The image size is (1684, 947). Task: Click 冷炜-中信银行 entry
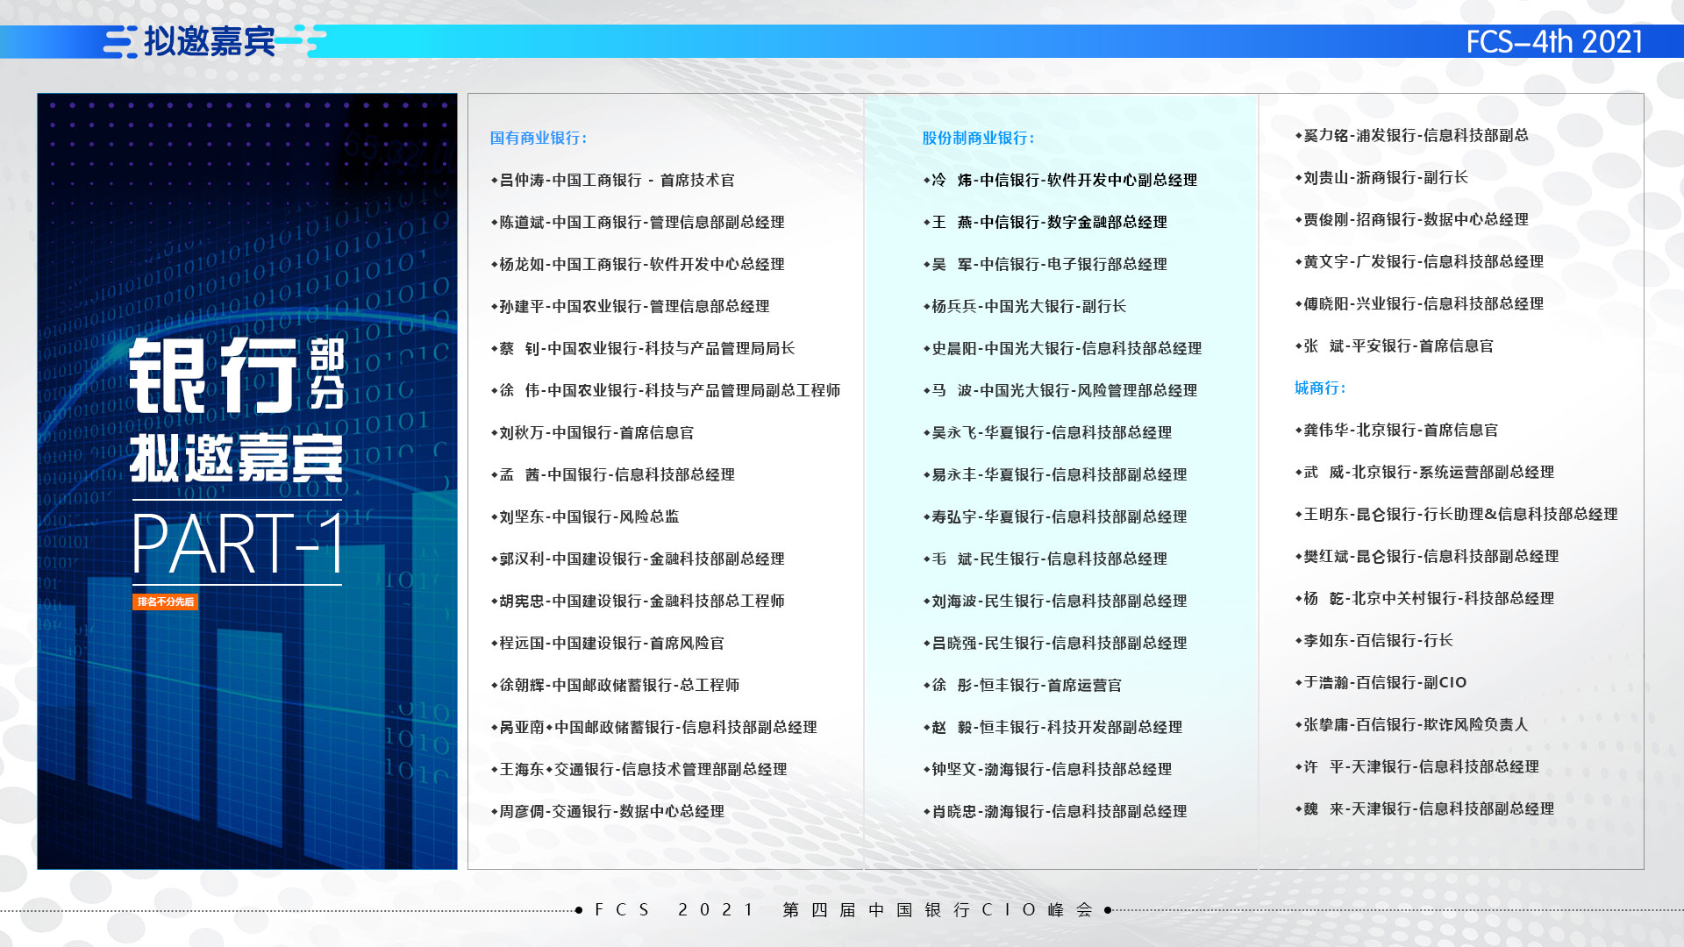[x=1060, y=180]
